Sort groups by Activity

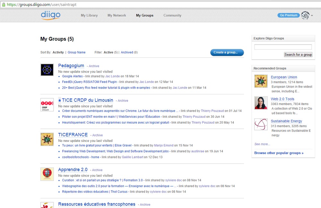[x=58, y=52]
